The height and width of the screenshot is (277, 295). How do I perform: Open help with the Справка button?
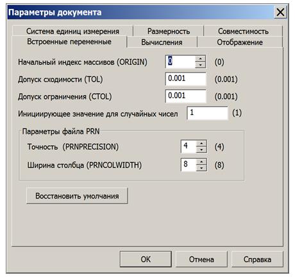(257, 259)
